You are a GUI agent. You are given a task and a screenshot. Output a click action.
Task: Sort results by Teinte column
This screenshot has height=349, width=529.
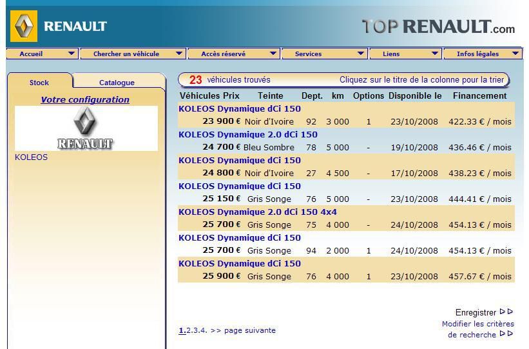(x=271, y=95)
